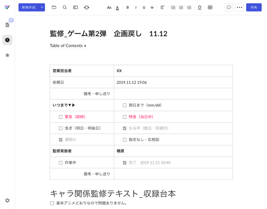
Task: Open the font size (AA) menu icon
Action: coord(109,7)
